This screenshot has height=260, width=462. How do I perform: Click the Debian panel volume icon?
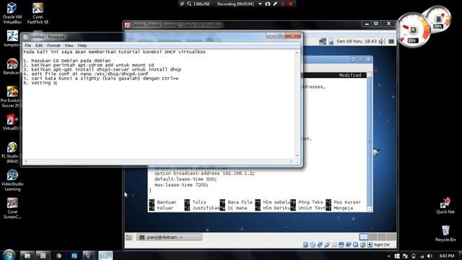[x=382, y=41]
